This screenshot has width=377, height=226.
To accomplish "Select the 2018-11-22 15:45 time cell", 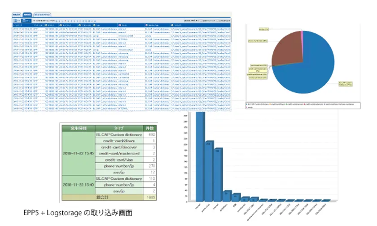I will [x=79, y=153].
